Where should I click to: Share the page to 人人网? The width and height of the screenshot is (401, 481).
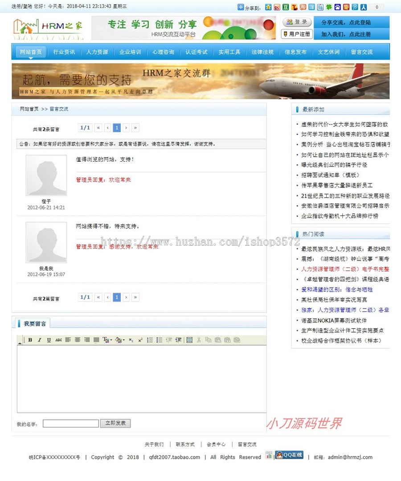[x=363, y=7]
